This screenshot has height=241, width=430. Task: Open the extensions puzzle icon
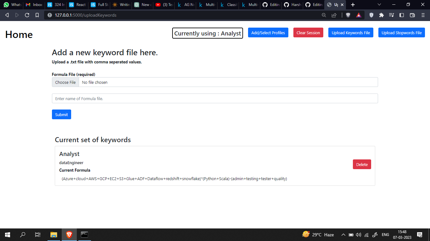pyautogui.click(x=381, y=15)
